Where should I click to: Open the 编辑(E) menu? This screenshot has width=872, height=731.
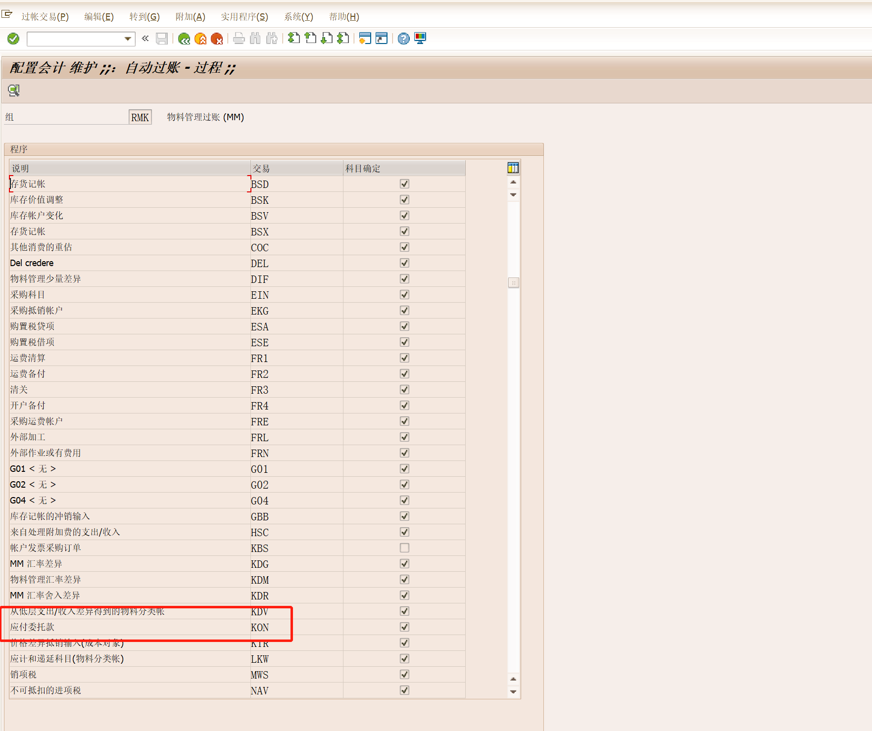tap(99, 17)
